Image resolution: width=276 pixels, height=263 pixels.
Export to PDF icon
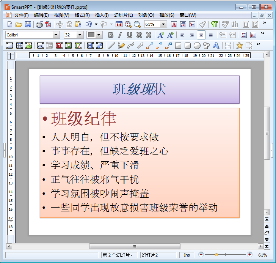(48, 24)
